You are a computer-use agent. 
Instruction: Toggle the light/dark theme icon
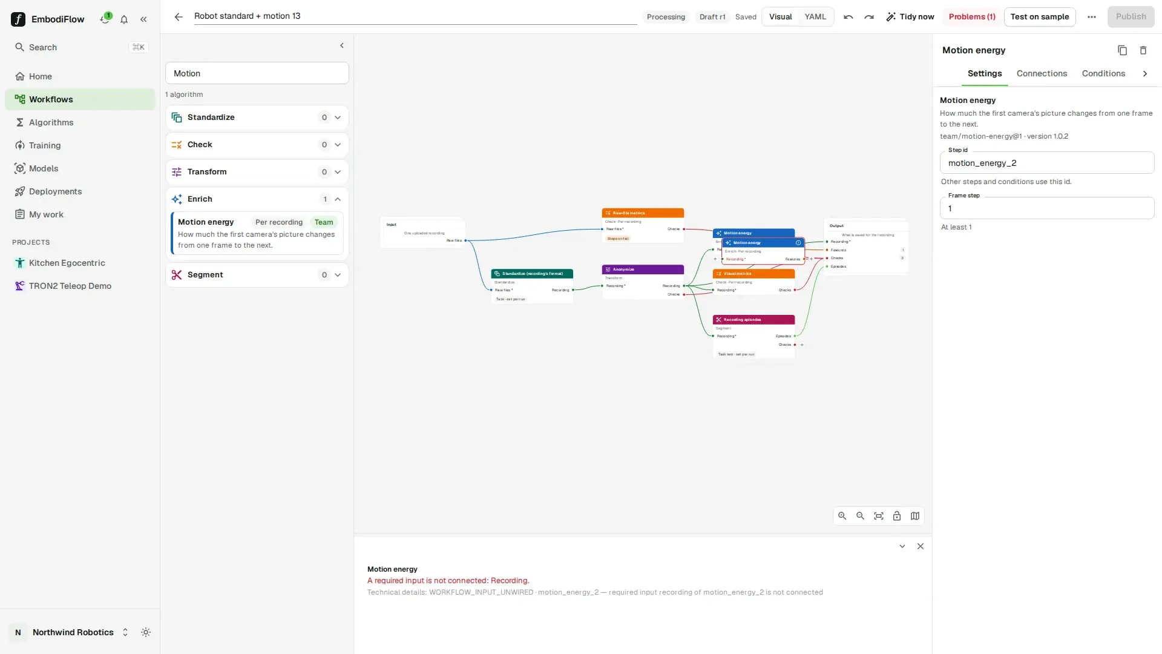coord(146,632)
